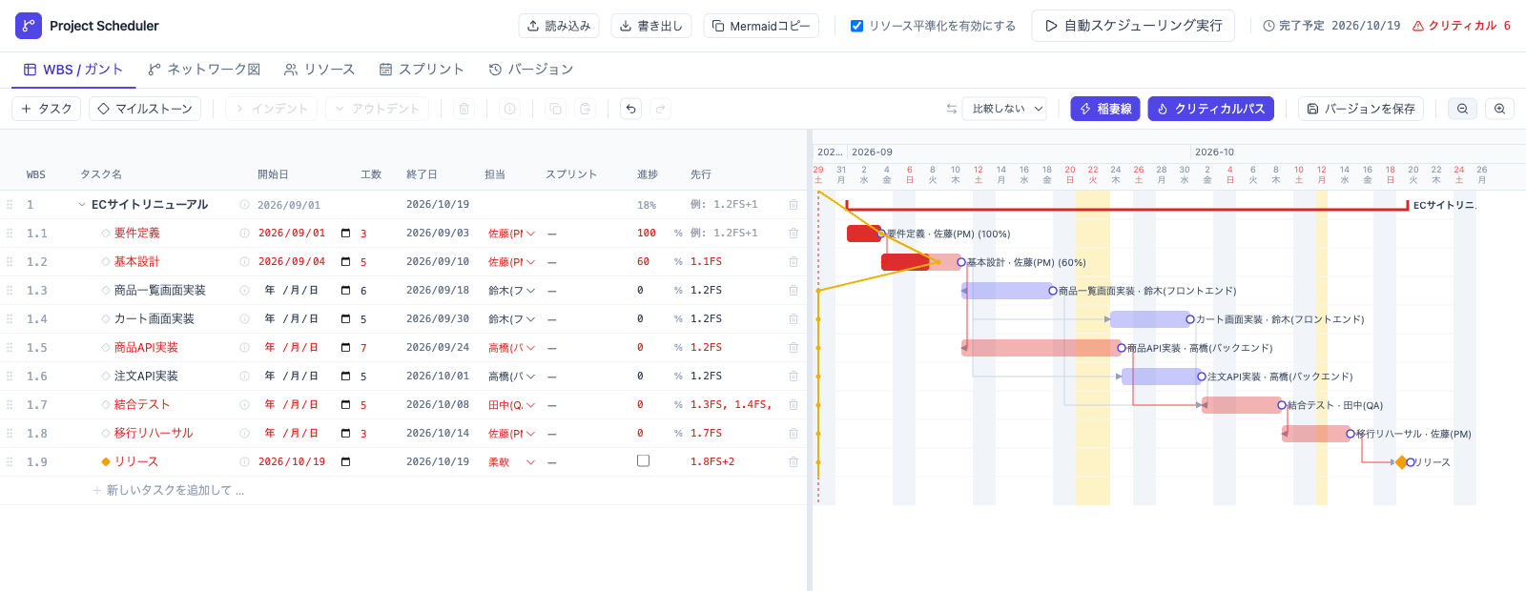Grab the drag handle of row 1.6
This screenshot has height=591, width=1526.
10,376
